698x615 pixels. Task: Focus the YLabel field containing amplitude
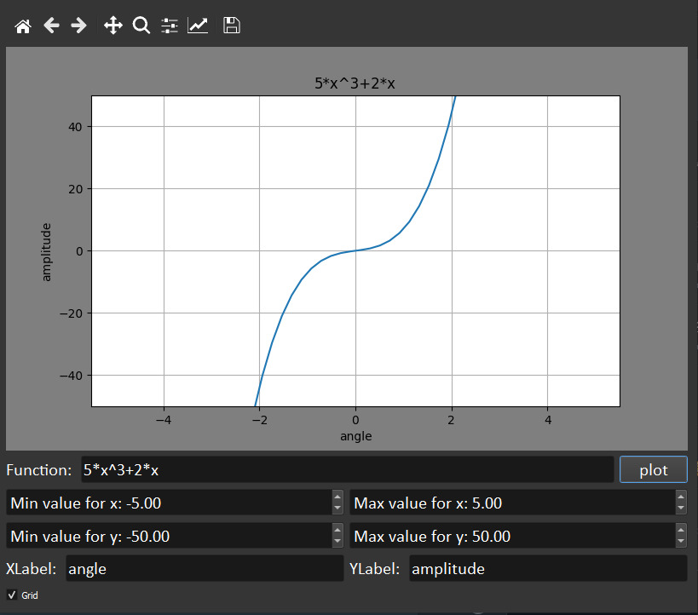548,568
